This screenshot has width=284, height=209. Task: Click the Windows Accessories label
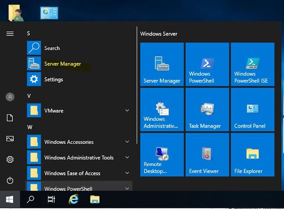[x=69, y=142]
